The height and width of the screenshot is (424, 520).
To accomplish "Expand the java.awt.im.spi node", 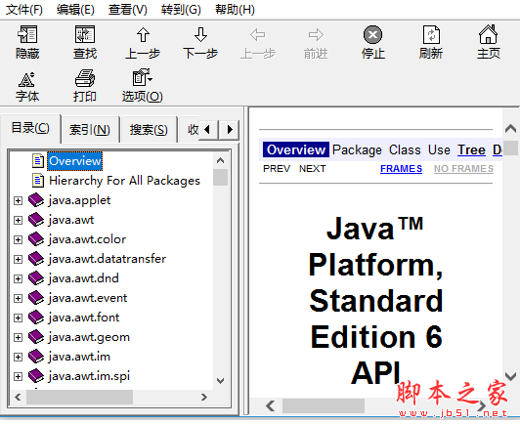I will click(x=18, y=376).
